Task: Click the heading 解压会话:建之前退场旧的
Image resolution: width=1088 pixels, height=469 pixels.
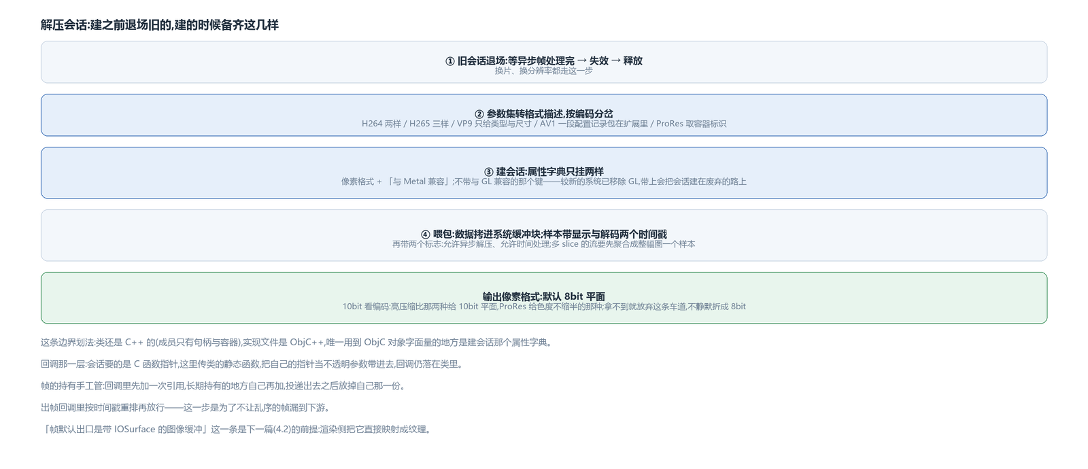Action: (x=160, y=25)
